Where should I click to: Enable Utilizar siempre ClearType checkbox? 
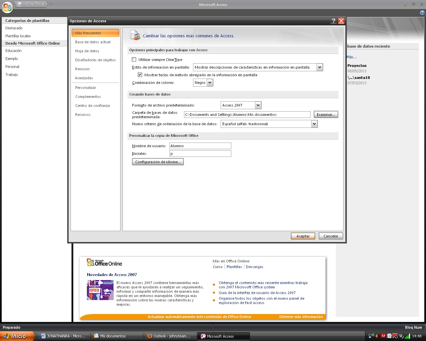point(134,60)
